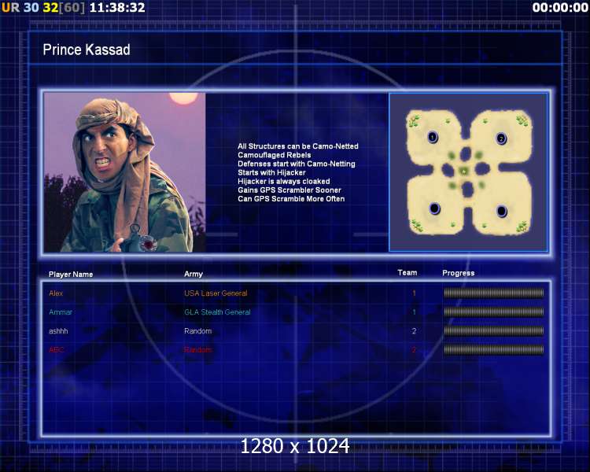590x472 pixels.
Task: Select player name 'Ammar'
Action: [61, 312]
